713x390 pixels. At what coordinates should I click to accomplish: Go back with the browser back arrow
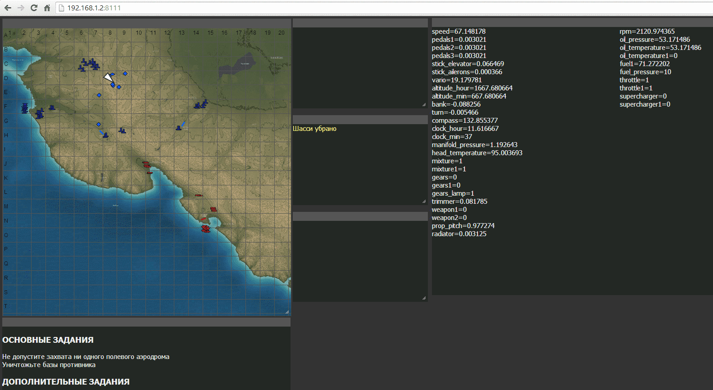(8, 8)
